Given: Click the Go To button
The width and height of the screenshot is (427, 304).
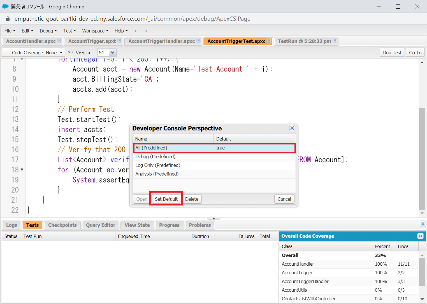Looking at the screenshot, I should [415, 52].
